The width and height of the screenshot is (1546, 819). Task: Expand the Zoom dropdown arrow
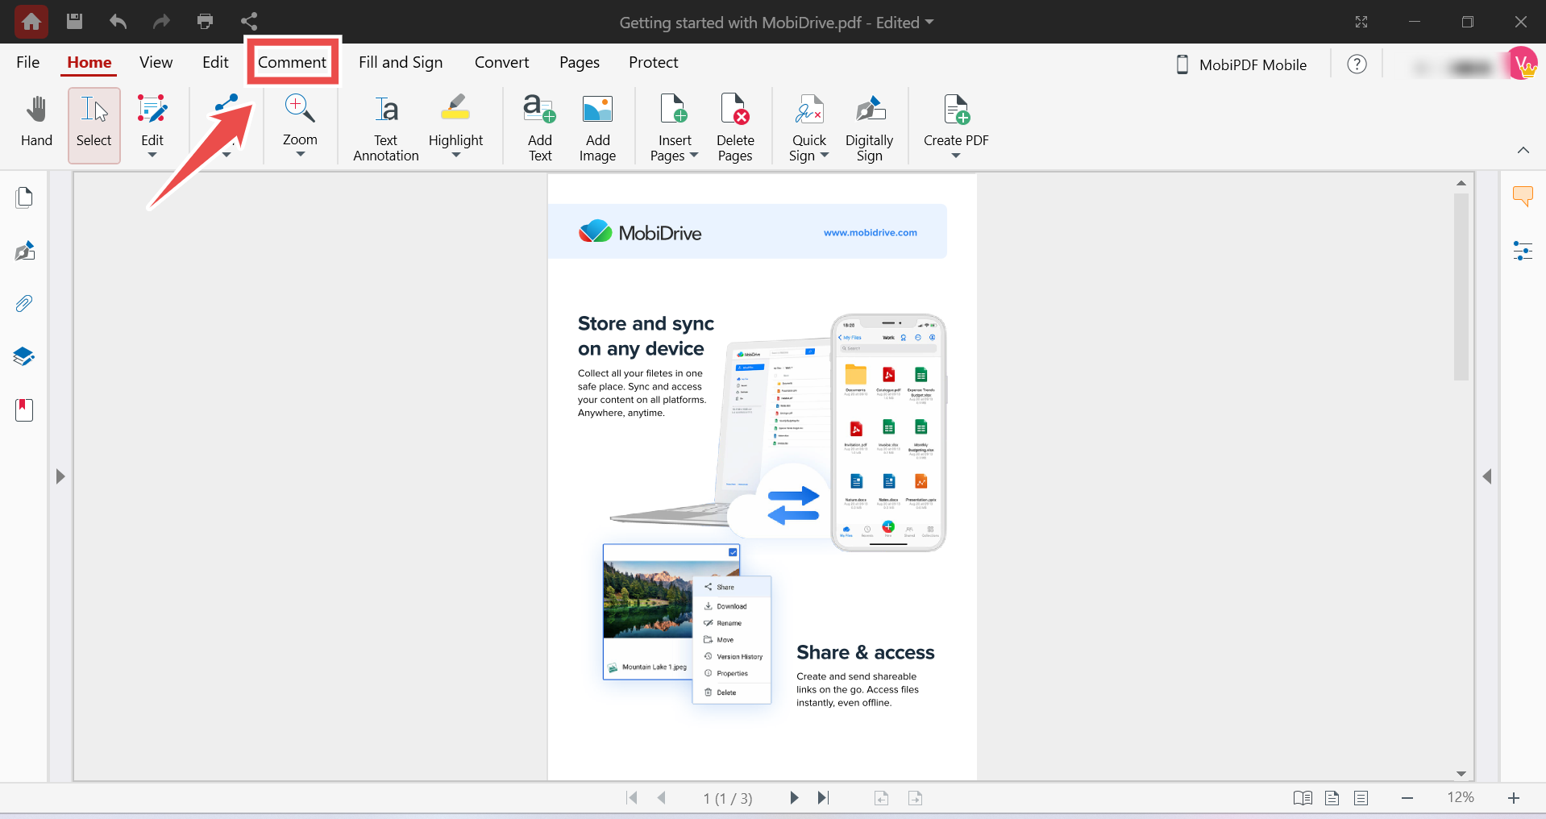click(x=300, y=154)
